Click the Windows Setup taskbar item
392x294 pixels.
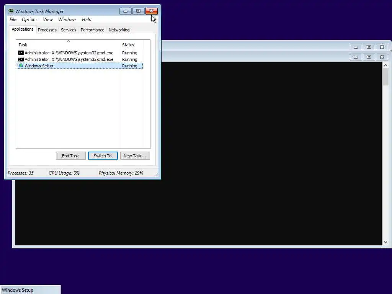tap(30, 290)
